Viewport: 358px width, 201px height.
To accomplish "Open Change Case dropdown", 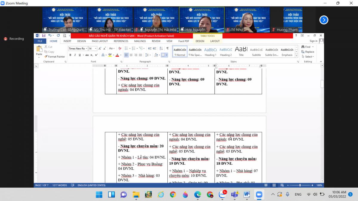I will click(112, 49).
